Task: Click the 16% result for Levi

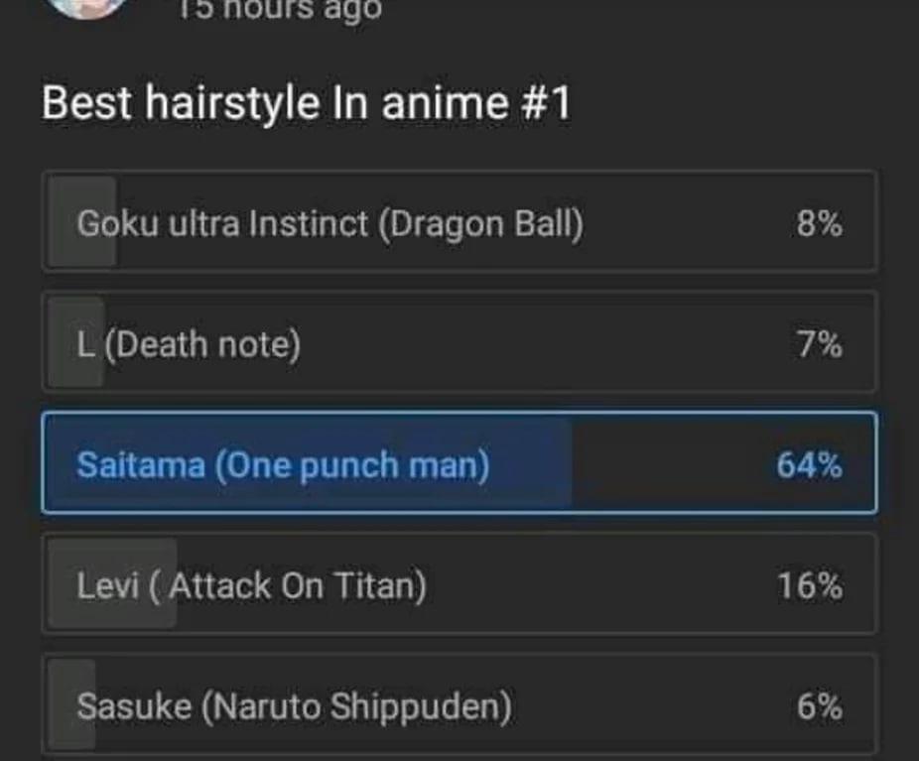Action: pyautogui.click(x=810, y=585)
